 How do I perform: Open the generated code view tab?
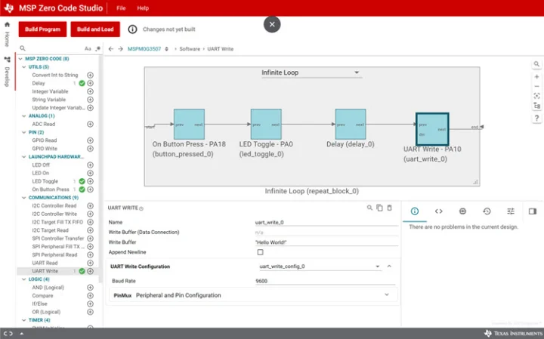coord(438,211)
